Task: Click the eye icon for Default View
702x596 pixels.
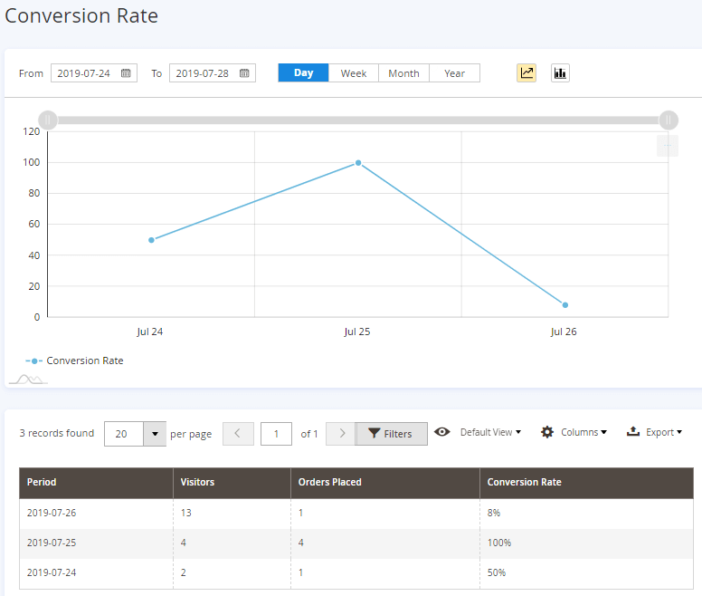Action: click(x=441, y=433)
